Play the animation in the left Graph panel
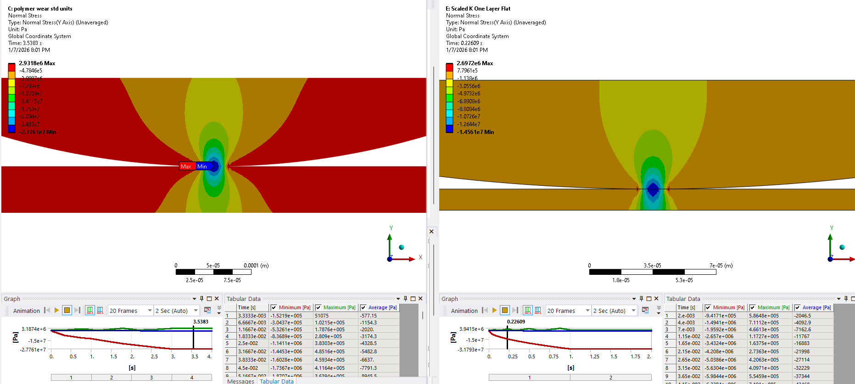 point(57,311)
